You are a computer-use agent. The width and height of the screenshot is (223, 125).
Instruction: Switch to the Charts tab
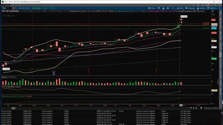click(x=6, y=5)
